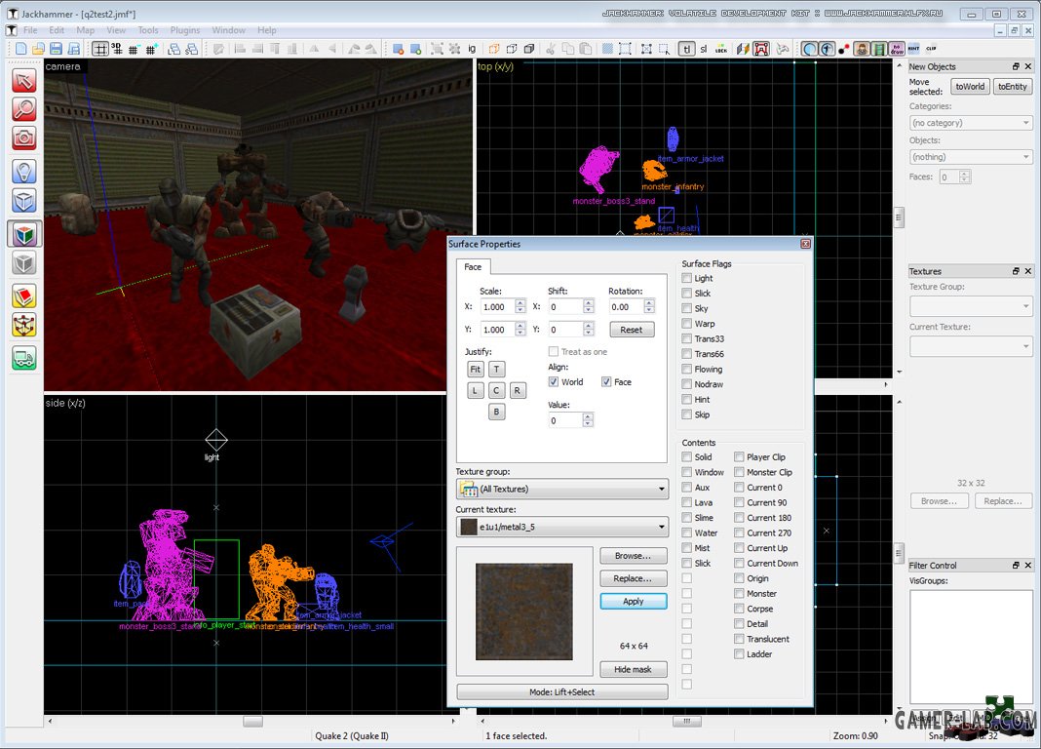Click the larger grid plus icon
The width and height of the screenshot is (1041, 749).
tap(151, 49)
